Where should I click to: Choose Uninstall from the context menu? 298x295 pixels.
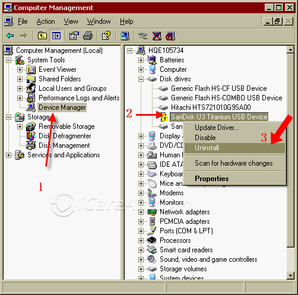click(x=234, y=148)
